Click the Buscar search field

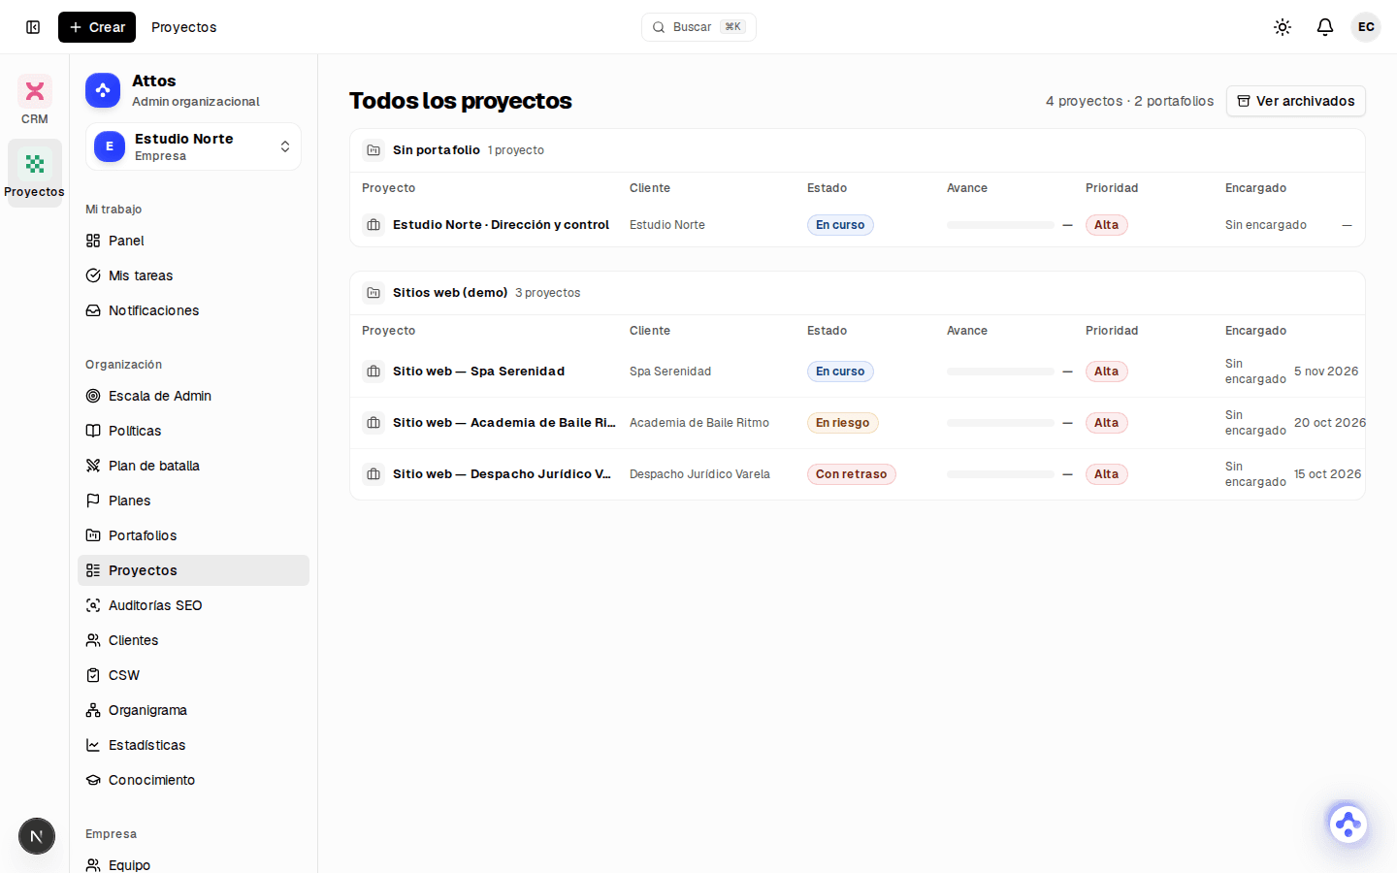[698, 27]
